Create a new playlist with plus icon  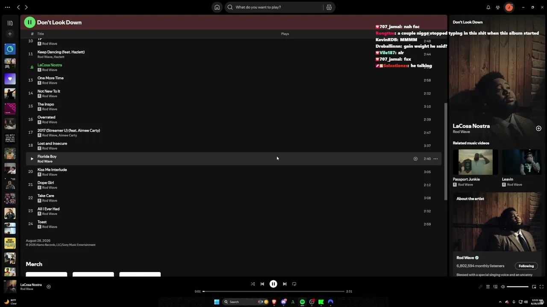(10, 34)
